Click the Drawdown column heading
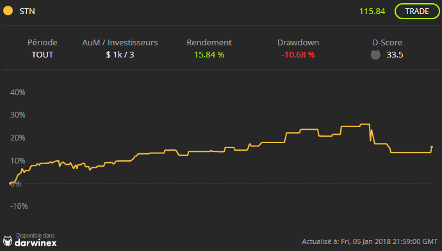This screenshot has width=442, height=251. (298, 42)
